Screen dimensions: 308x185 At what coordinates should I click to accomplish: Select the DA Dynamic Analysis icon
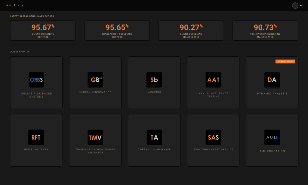click(x=272, y=80)
